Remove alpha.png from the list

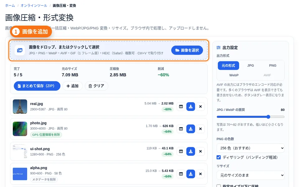200,174
